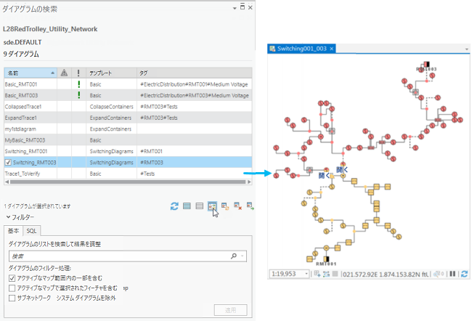Click the coordinate readout in map status bar
The width and height of the screenshot is (472, 321).
pyautogui.click(x=386, y=274)
